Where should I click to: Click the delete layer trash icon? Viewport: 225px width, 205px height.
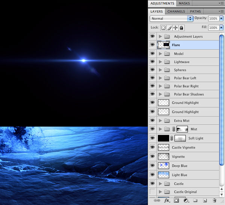click(x=214, y=201)
